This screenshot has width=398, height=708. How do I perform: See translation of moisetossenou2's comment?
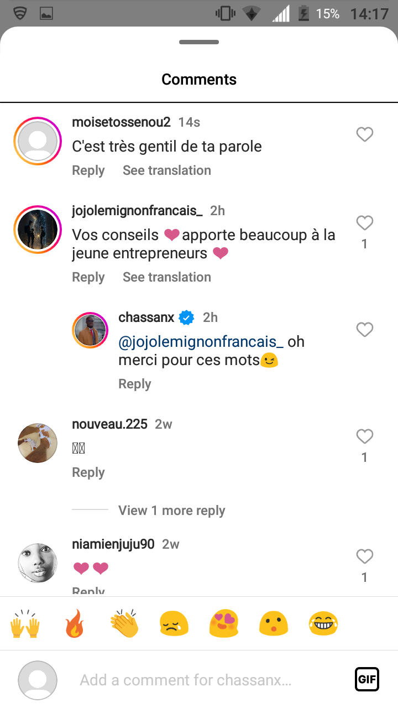167,170
